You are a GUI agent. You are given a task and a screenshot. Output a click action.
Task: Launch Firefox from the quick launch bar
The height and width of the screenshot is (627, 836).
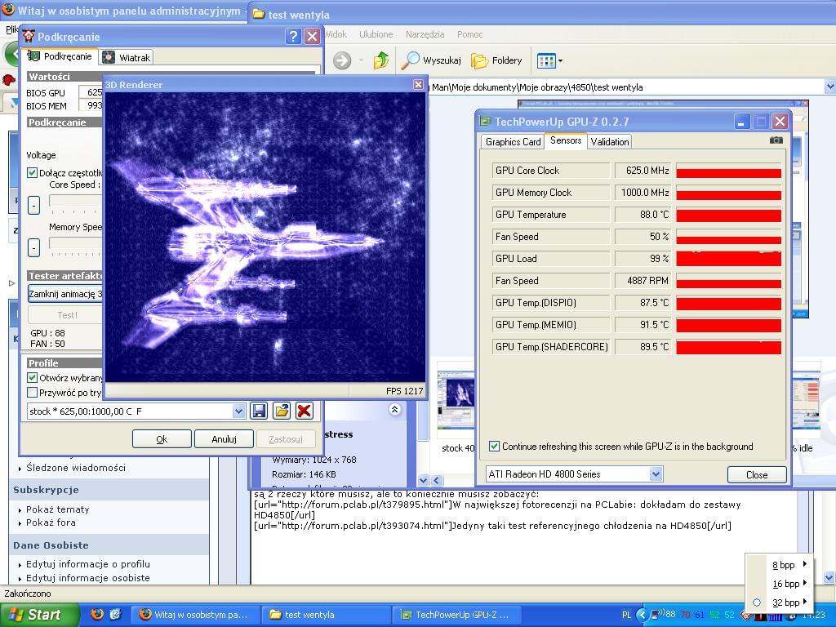click(97, 614)
